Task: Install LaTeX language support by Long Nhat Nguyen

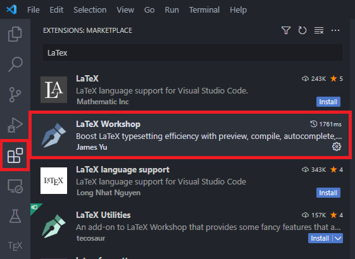Action: (x=328, y=193)
